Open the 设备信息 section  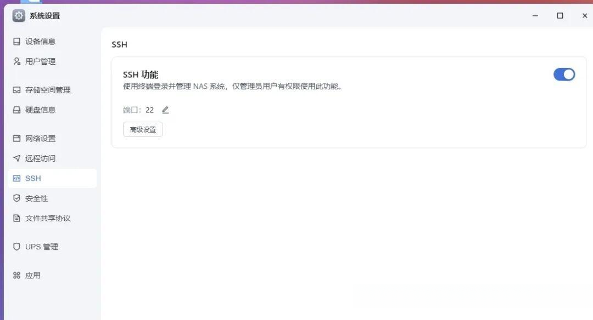(x=41, y=42)
